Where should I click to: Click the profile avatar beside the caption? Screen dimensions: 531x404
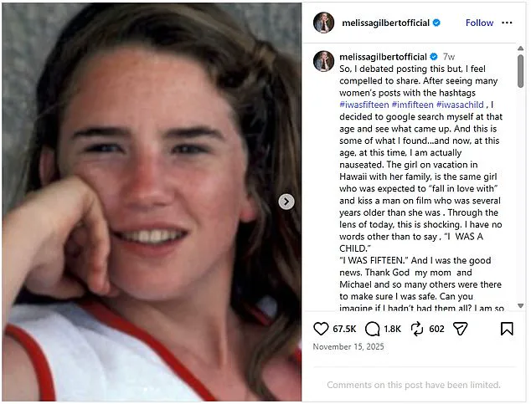coord(323,61)
